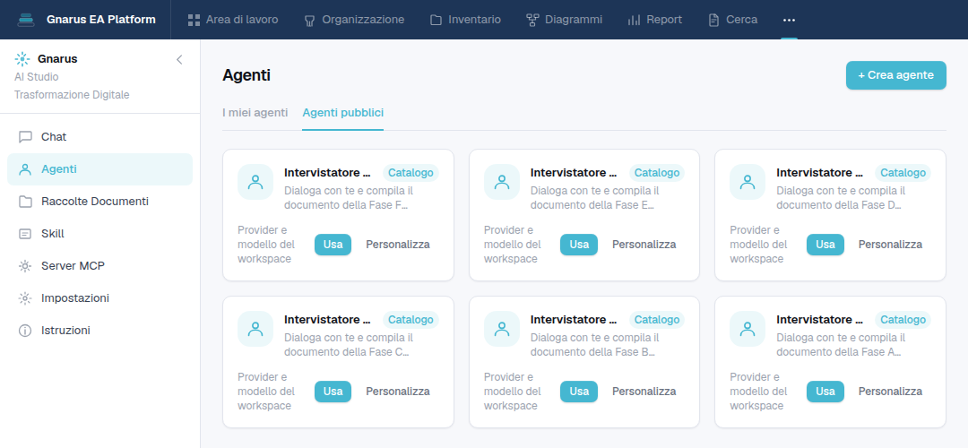The height and width of the screenshot is (448, 968).
Task: Click the Gnarus EA Platform logo icon
Action: (x=26, y=20)
